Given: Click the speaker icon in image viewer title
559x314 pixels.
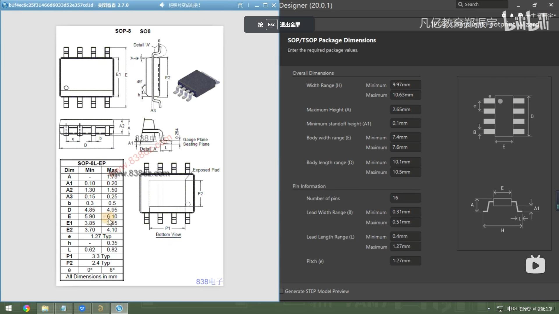Looking at the screenshot, I should pos(162,5).
